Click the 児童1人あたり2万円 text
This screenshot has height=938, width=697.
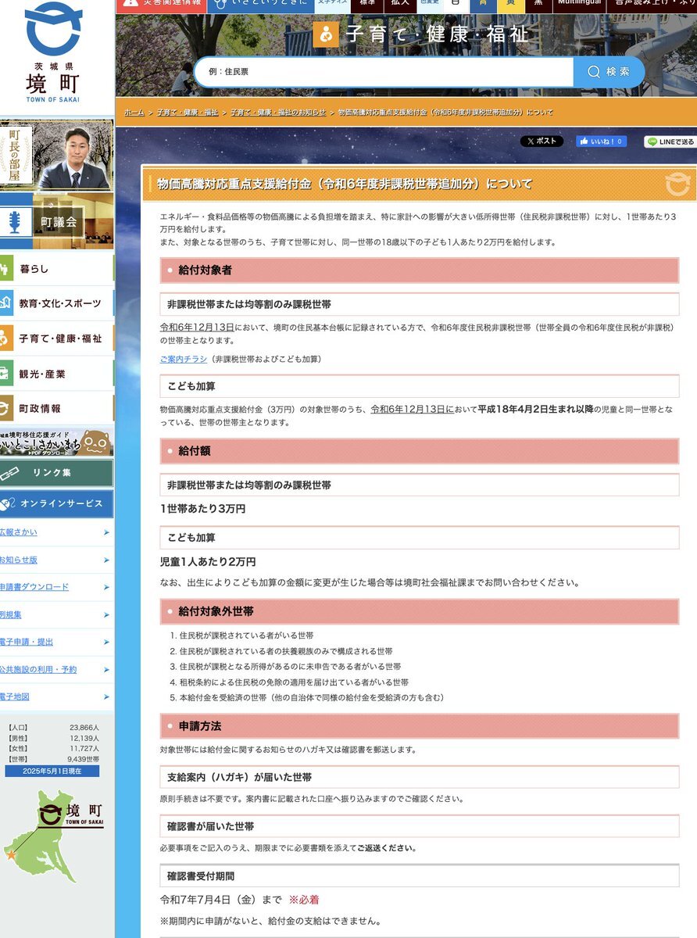click(208, 562)
